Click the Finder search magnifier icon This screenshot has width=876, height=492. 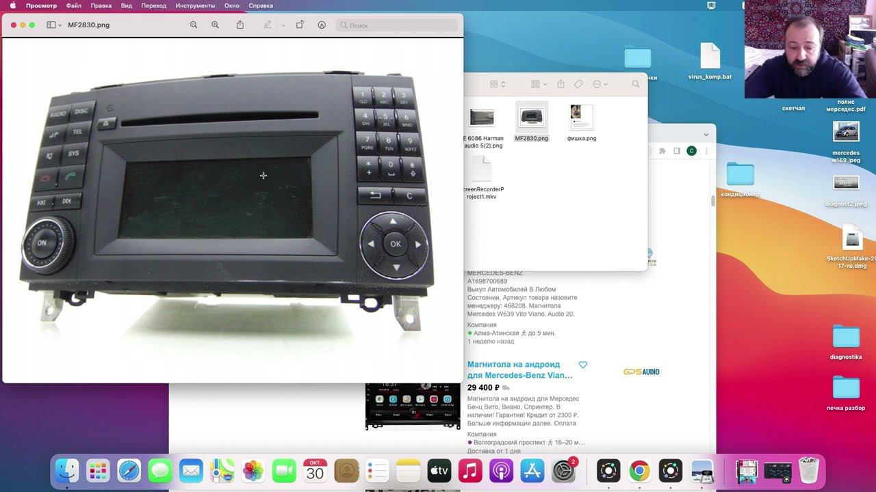[636, 84]
